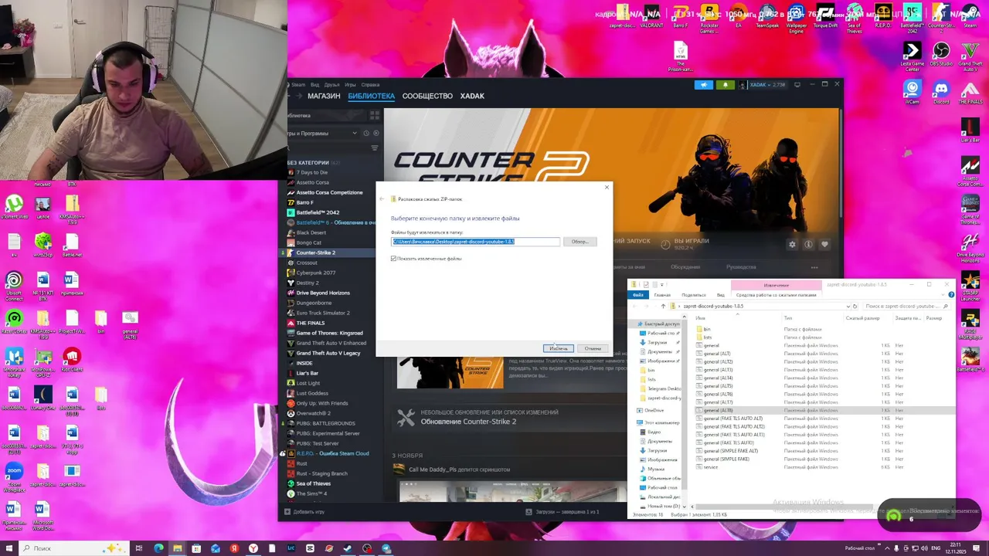The height and width of the screenshot is (556, 989).
Task: Select Sea of Thieves in Steam library
Action: pyautogui.click(x=314, y=483)
